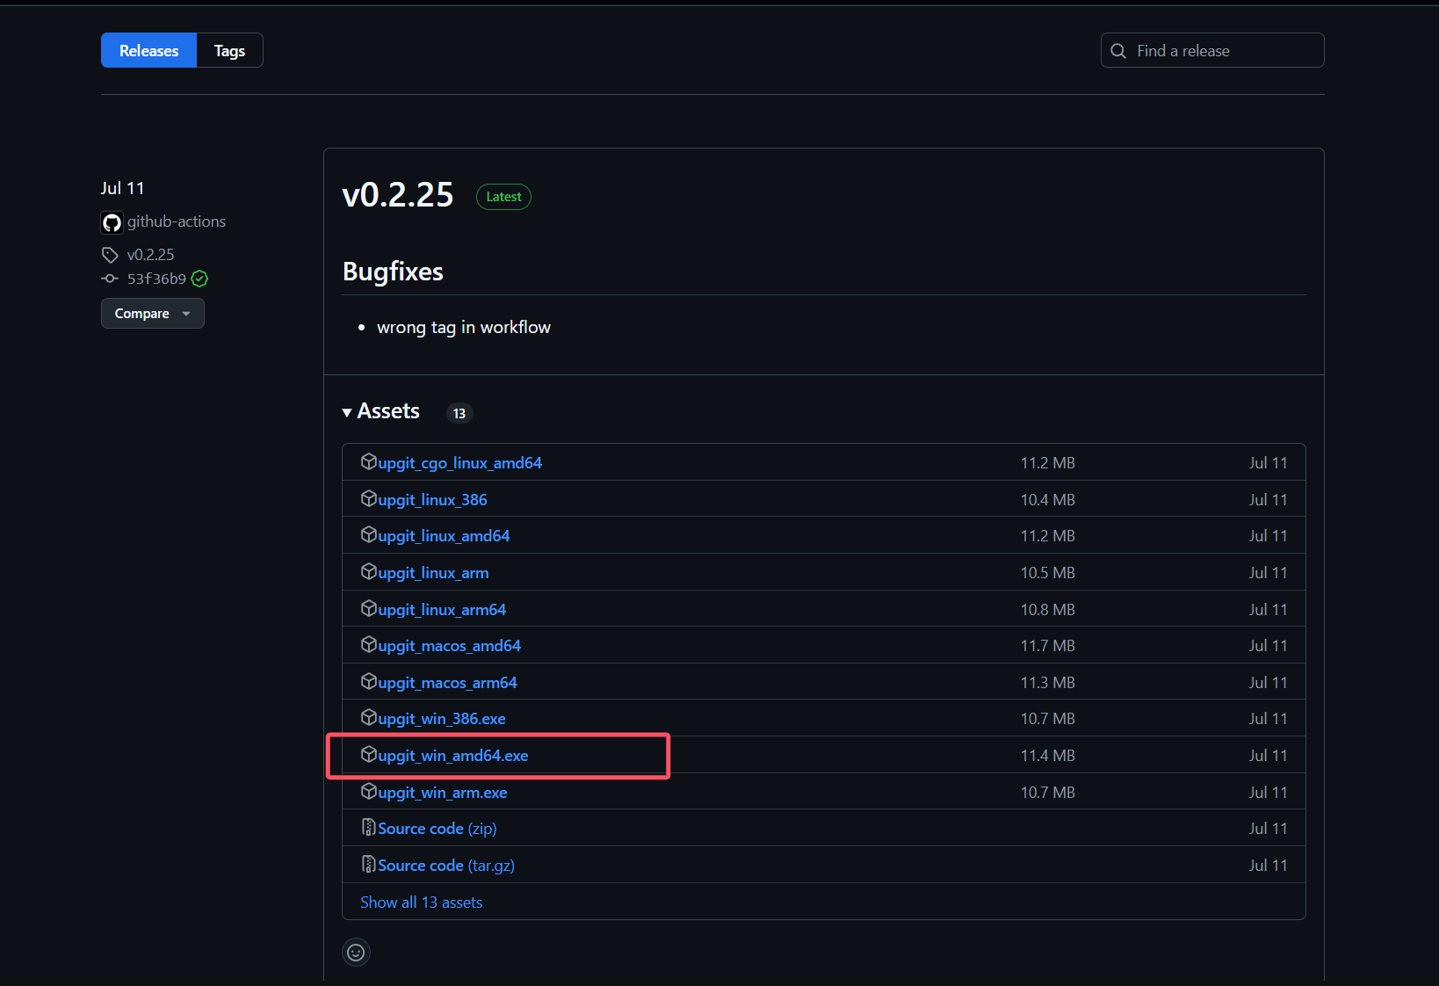Click the zip file icon for Source code (zip)
Viewport: 1439px width, 986px height.
[369, 827]
